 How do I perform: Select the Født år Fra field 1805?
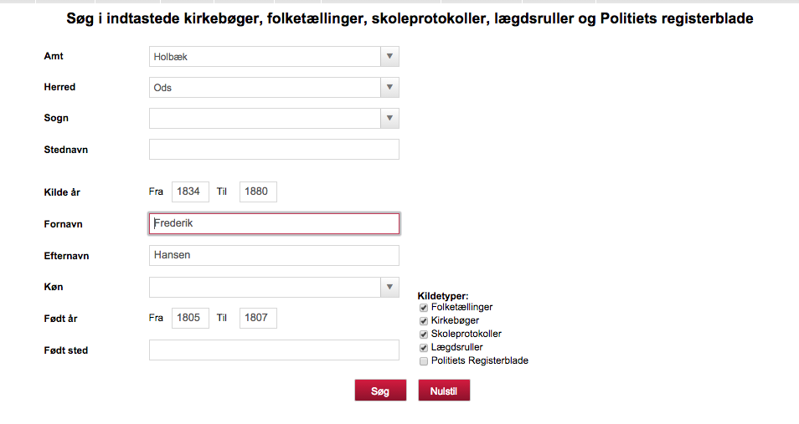(190, 318)
